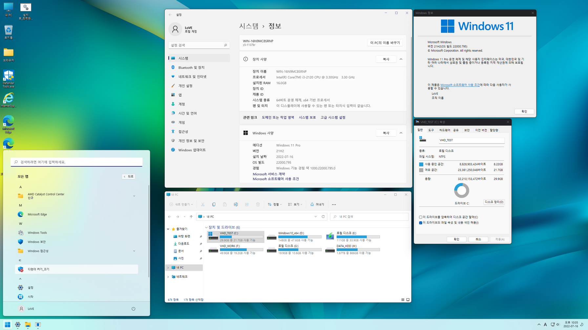Click the Delete trash icon in File Explorer
588x330 pixels.
click(x=258, y=204)
